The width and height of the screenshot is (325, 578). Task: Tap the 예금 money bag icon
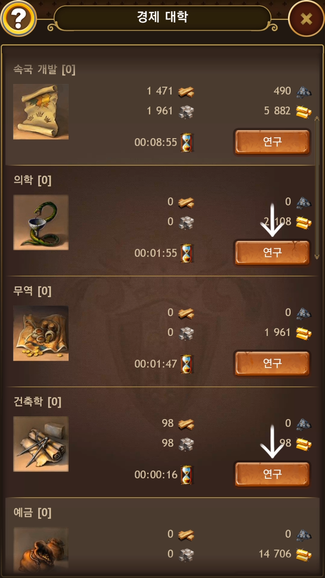coord(41,550)
